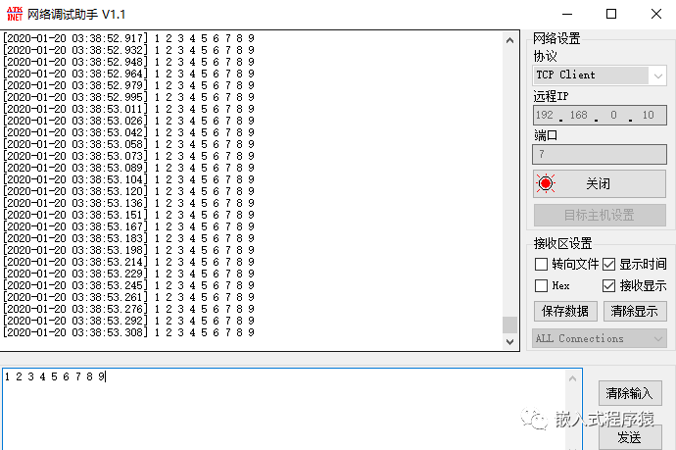Click the receive area scroll up arrow
Viewport: 676px width, 450px height.
point(510,40)
